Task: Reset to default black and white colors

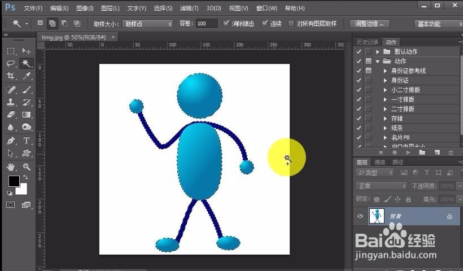Action: (10, 193)
